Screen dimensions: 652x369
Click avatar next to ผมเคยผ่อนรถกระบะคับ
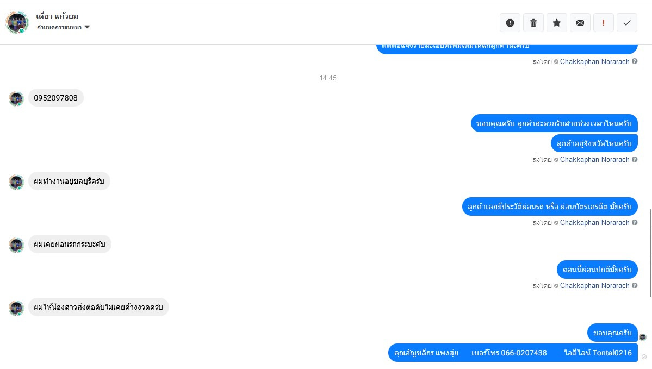[x=16, y=245]
